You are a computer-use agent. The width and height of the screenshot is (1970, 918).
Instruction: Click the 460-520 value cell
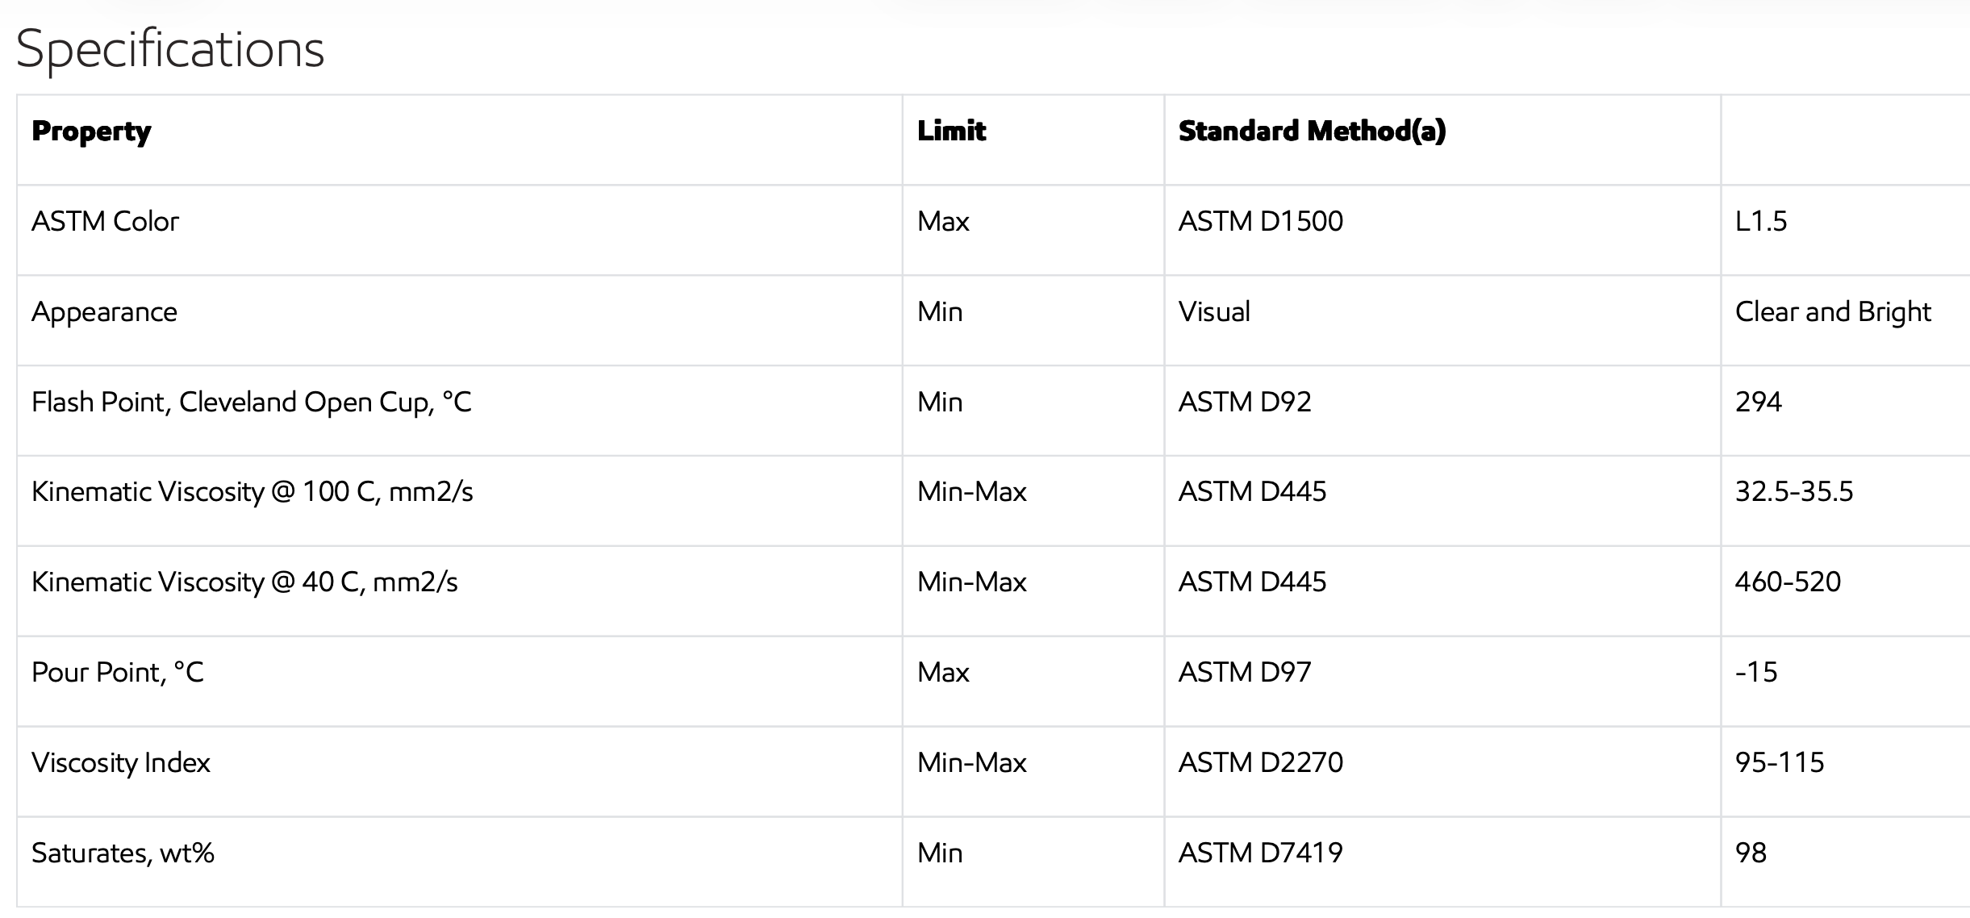click(1788, 582)
